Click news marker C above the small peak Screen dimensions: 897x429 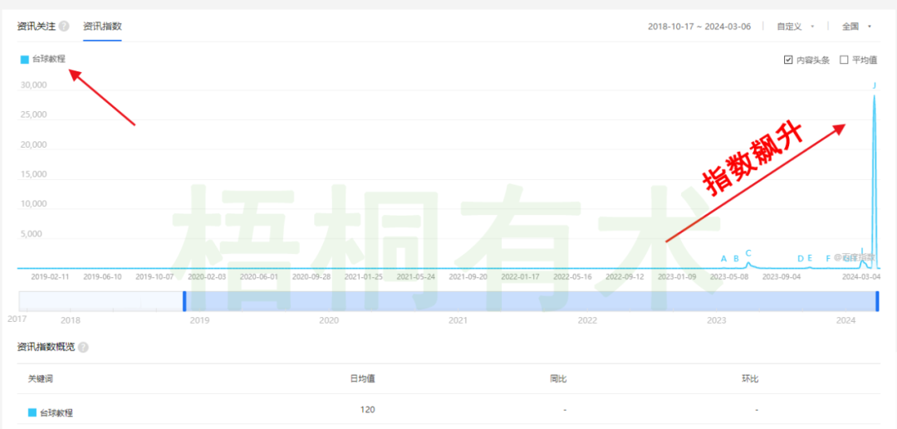(x=748, y=253)
